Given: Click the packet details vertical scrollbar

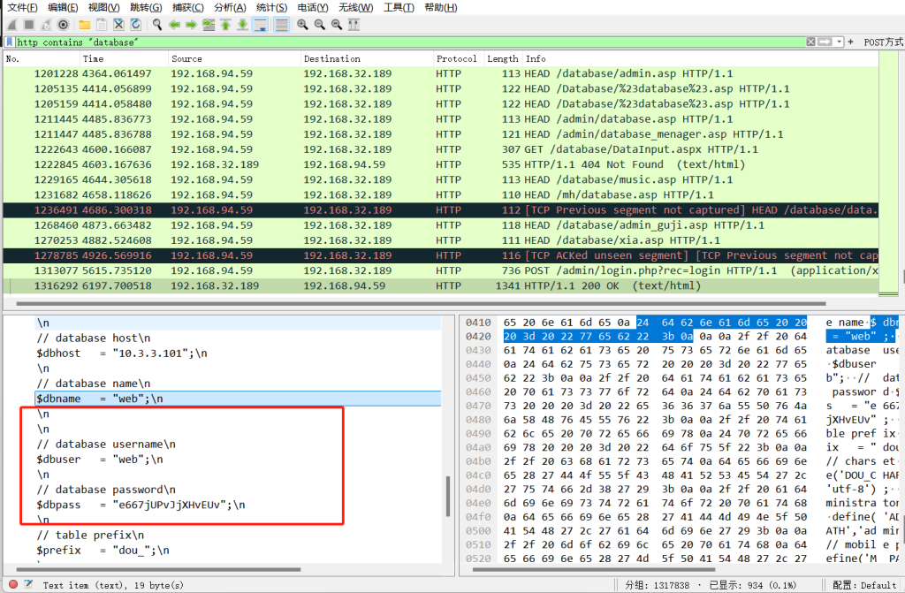Looking at the screenshot, I should (447, 496).
